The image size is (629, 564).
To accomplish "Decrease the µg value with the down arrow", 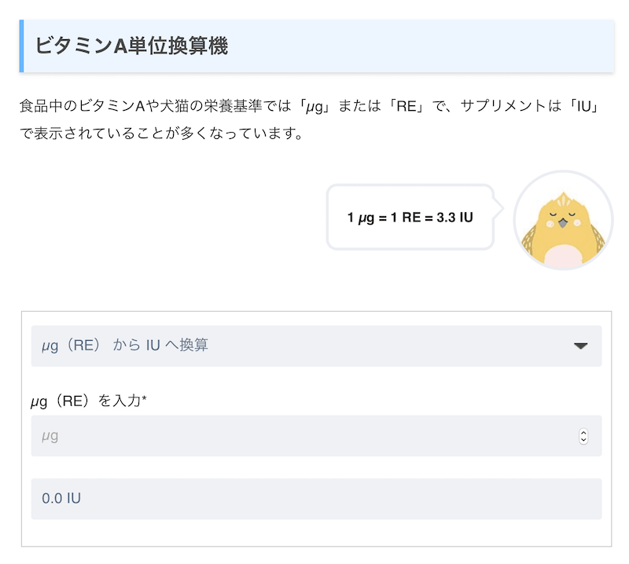I will click(x=583, y=440).
